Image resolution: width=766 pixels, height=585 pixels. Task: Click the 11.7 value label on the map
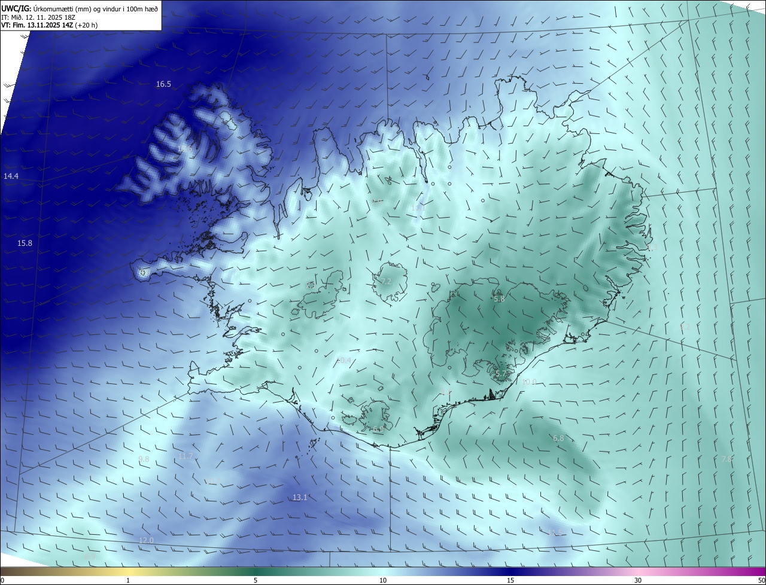[186, 456]
